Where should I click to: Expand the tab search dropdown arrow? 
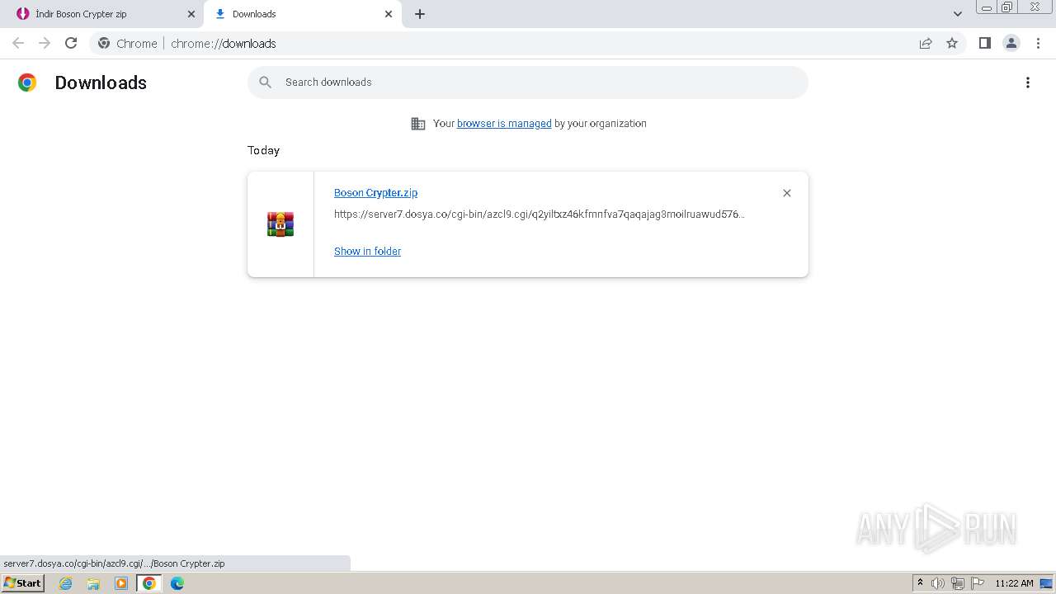958,14
